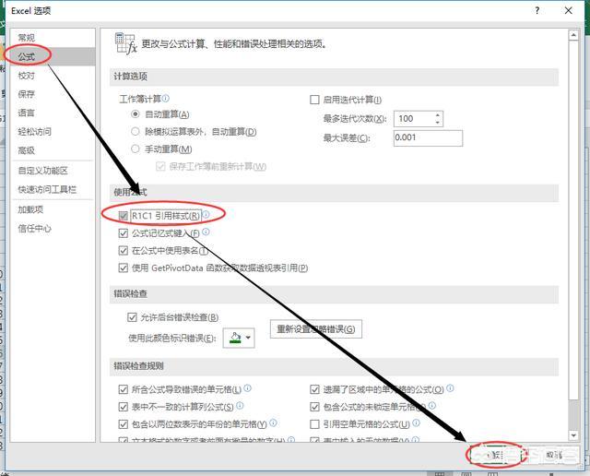Viewport: 590px width, 476px height.
Task: Open 加载项 category
Action: point(53,209)
